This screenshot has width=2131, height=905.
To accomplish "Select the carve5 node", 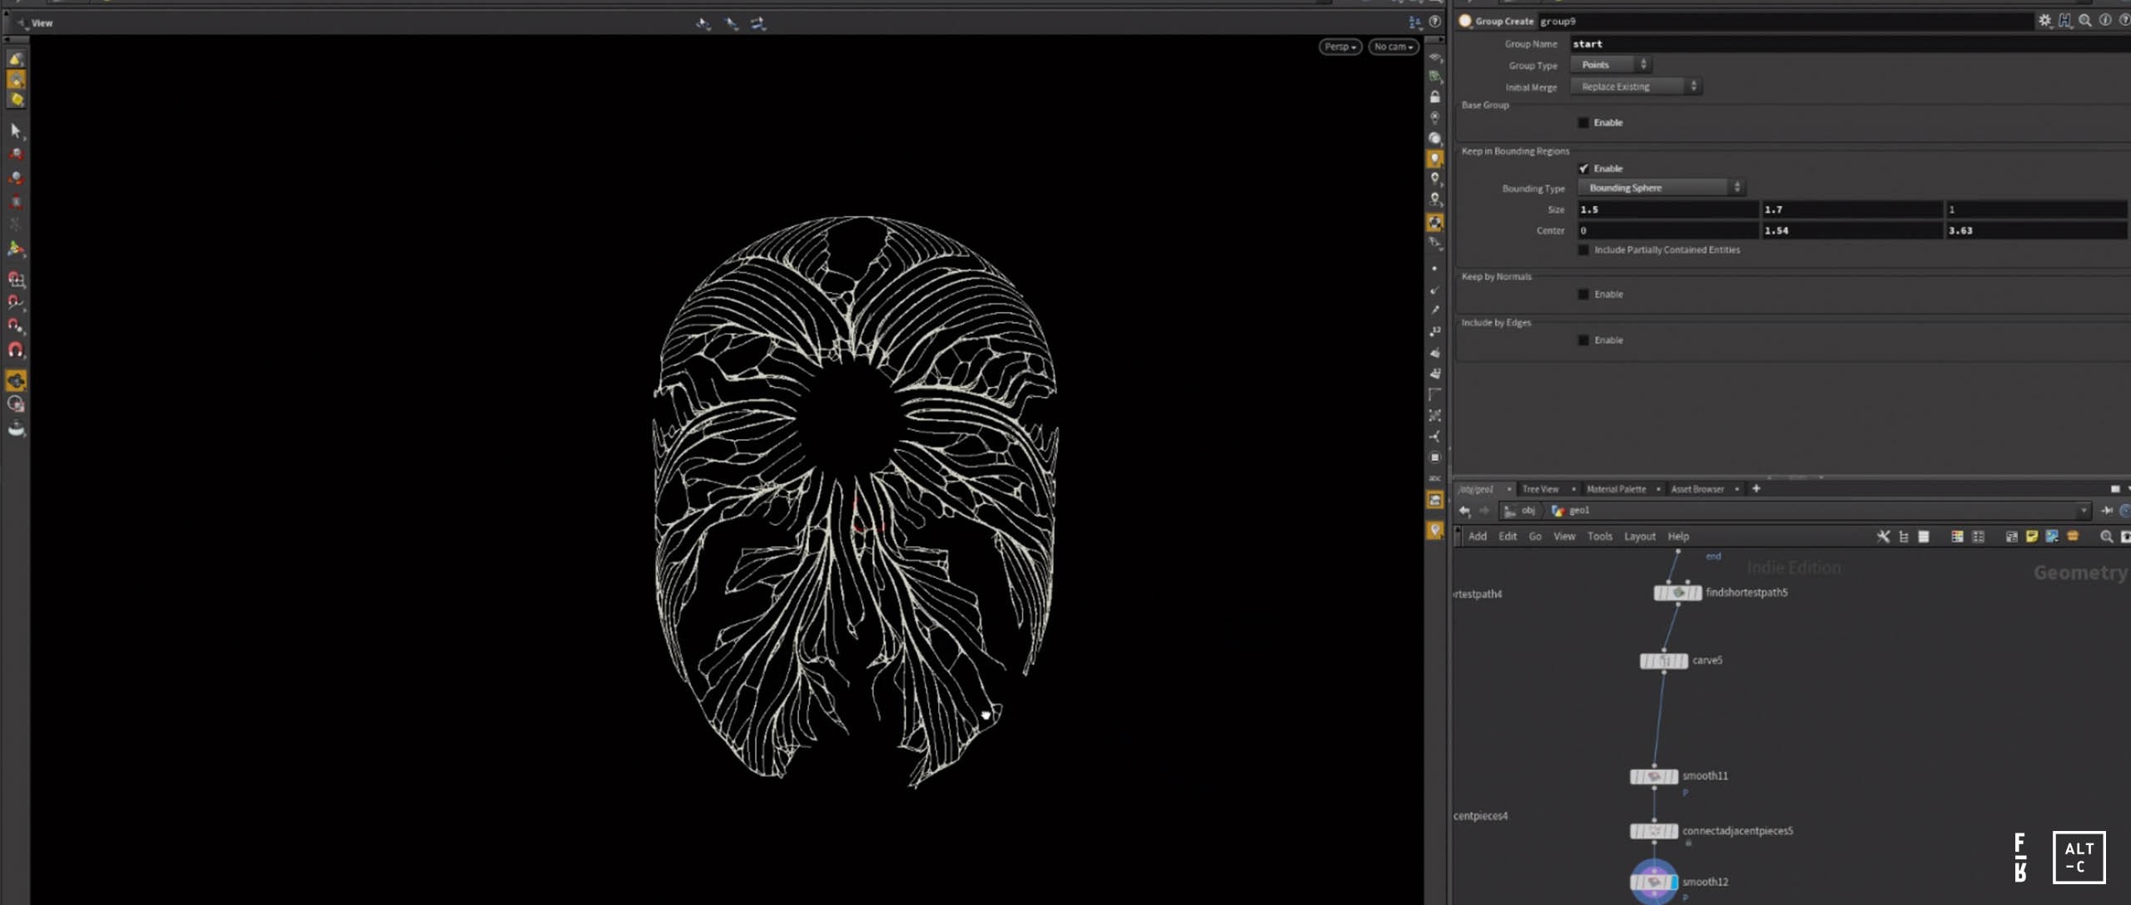I will (1663, 661).
